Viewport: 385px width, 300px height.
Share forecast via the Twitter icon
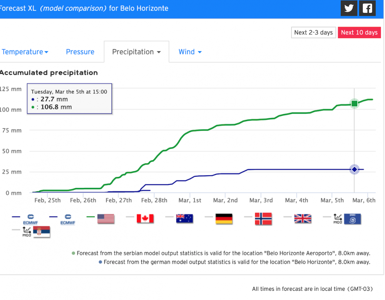349,8
